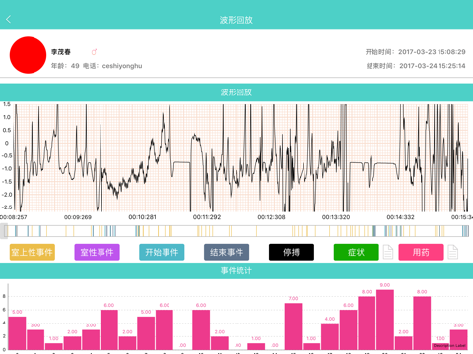473x354 pixels.
Task: Click the 00:14:332 time axis label
Action: (x=400, y=217)
